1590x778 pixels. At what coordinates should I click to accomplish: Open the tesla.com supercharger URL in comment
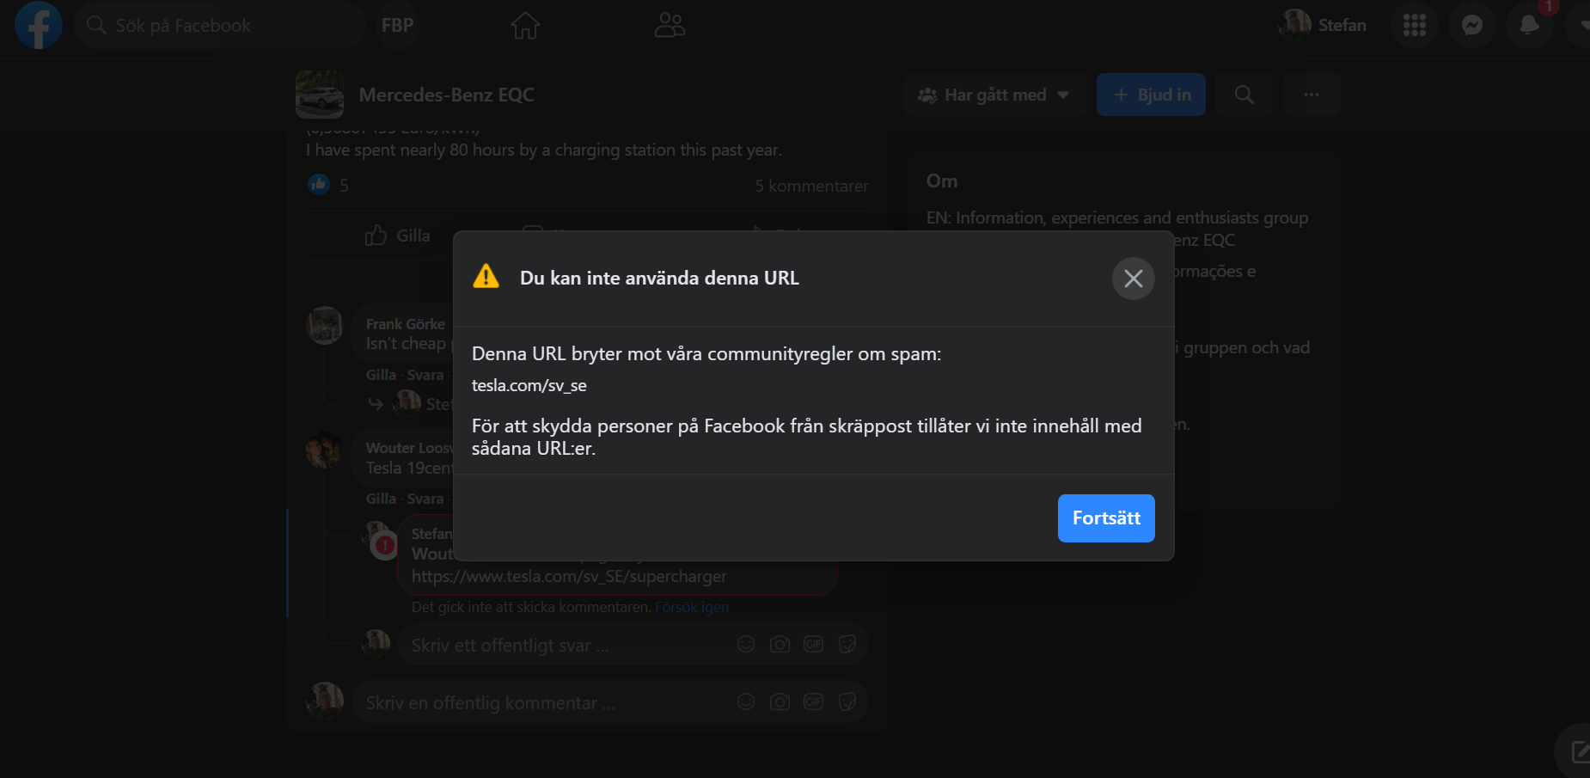(569, 576)
